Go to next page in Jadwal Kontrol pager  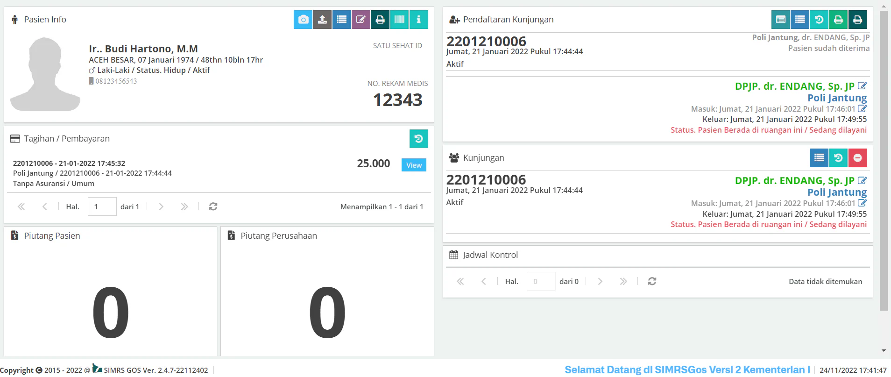point(600,281)
